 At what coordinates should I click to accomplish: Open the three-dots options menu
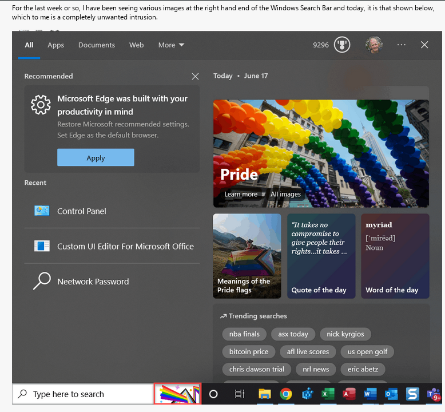click(402, 45)
